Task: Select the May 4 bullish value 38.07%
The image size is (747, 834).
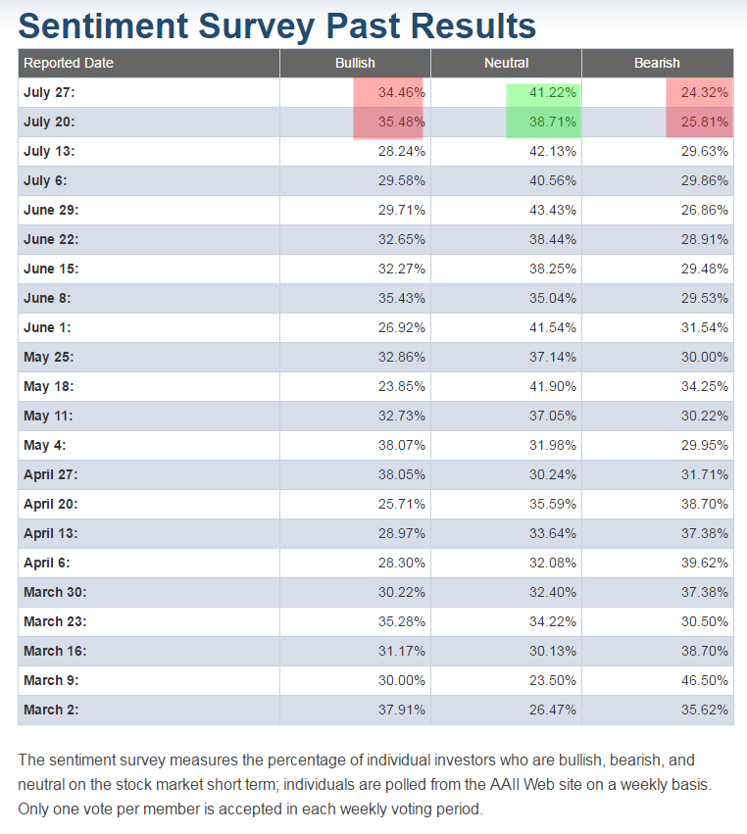Action: click(x=401, y=446)
